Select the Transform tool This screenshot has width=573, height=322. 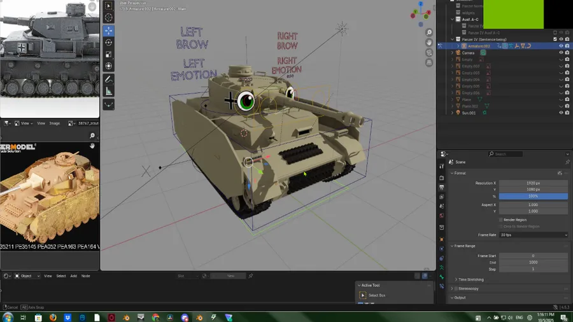(108, 66)
